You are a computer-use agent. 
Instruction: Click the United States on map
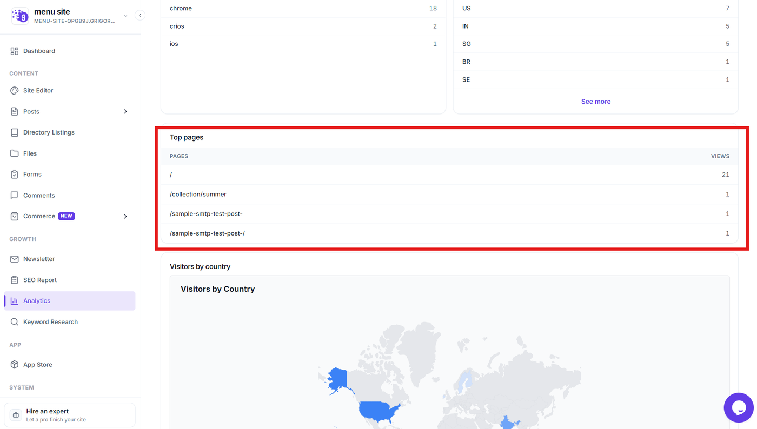(378, 412)
